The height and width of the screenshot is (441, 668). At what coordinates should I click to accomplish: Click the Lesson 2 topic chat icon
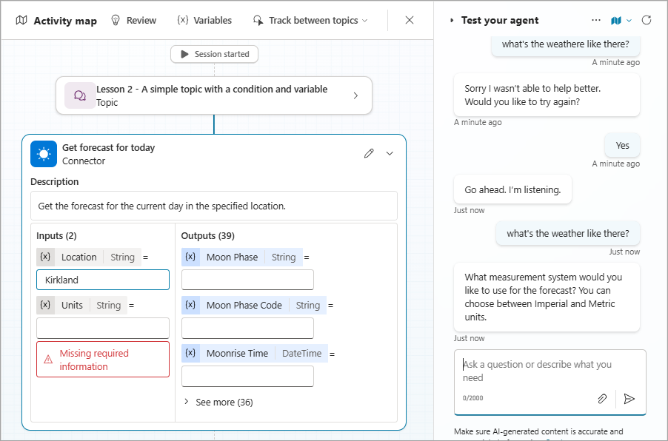80,95
